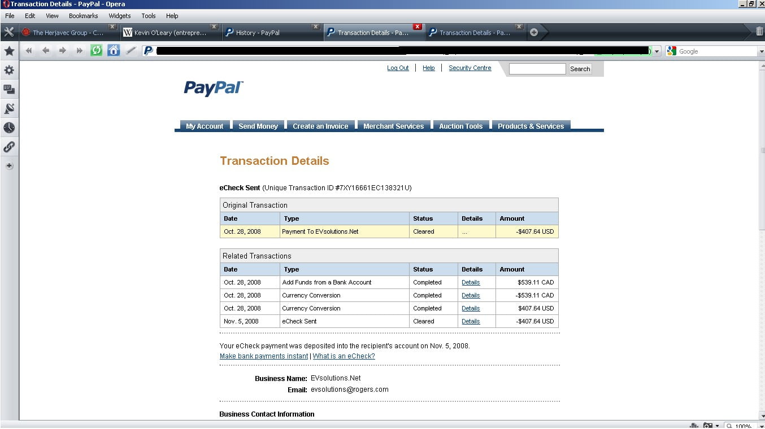This screenshot has width=765, height=429.
Task: Open Create an Invoice tab
Action: pos(320,126)
